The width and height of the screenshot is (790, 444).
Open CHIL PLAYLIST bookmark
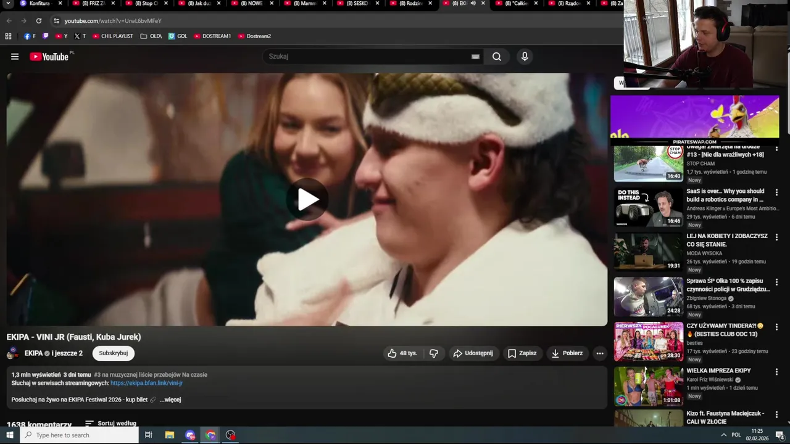coord(112,36)
